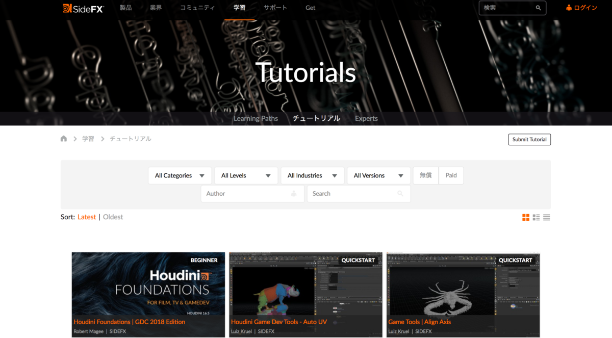Sort tutorials by Oldest

113,217
